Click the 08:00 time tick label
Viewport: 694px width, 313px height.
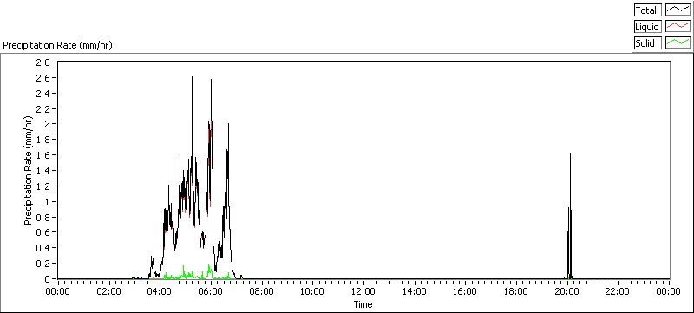[x=262, y=291]
